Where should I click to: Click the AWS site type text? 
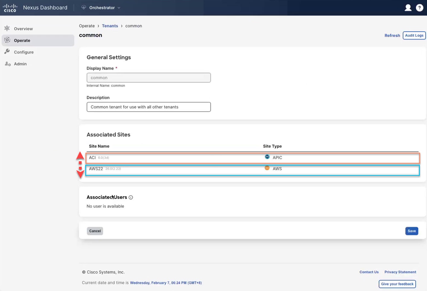[277, 169]
